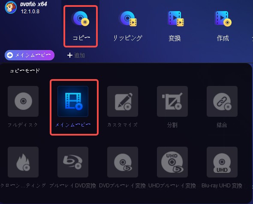Select UHDブルーレイ変換 mode
253x204 pixels.
(172, 162)
